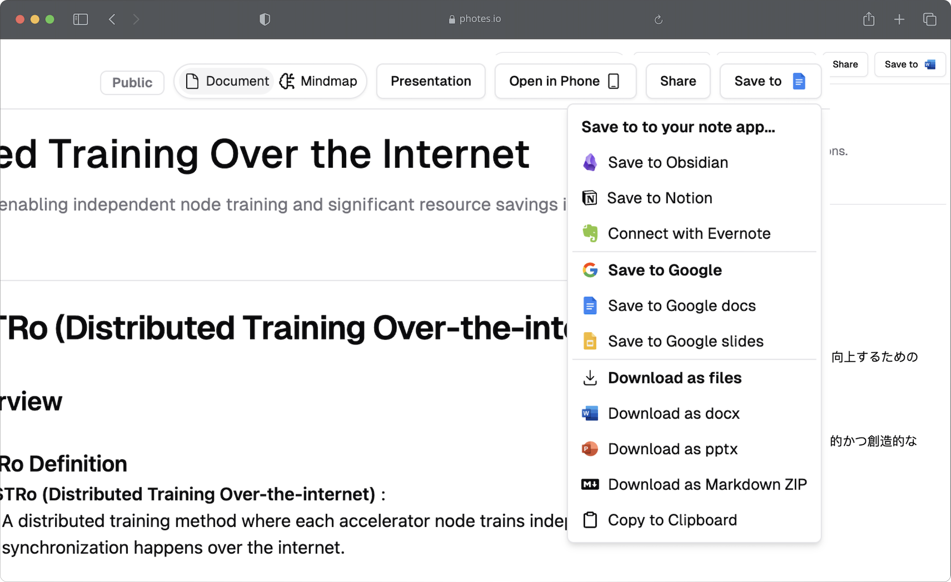Click the PowerPoint download pptx icon
This screenshot has height=582, width=951.
tap(588, 449)
